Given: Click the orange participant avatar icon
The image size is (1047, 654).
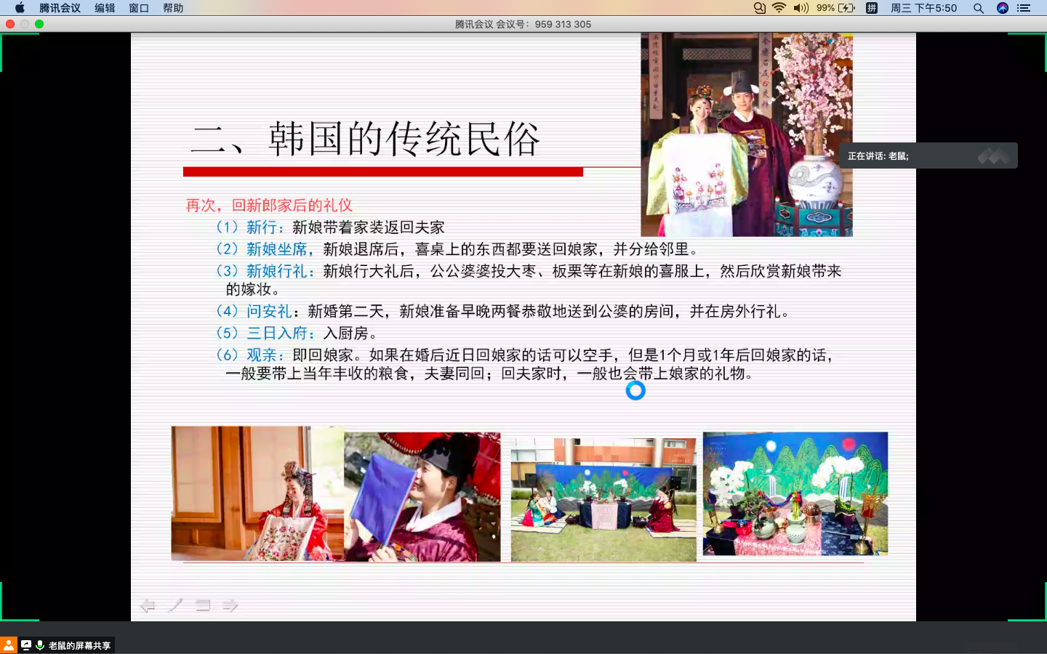Looking at the screenshot, I should point(9,645).
